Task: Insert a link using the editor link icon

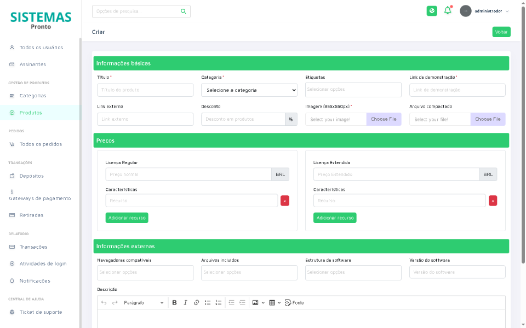Action: [x=196, y=302]
